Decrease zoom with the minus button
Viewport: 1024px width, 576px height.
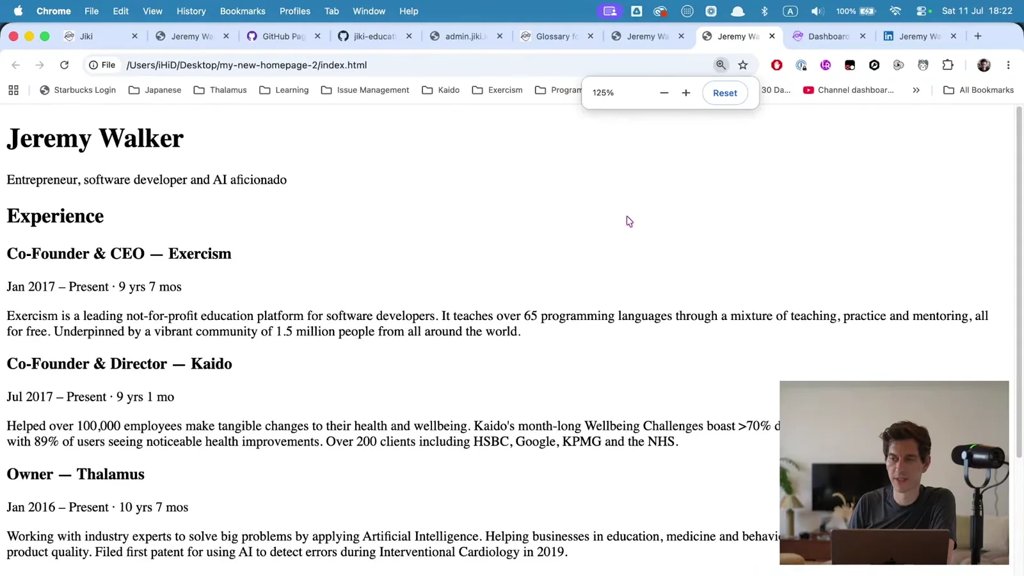click(664, 93)
